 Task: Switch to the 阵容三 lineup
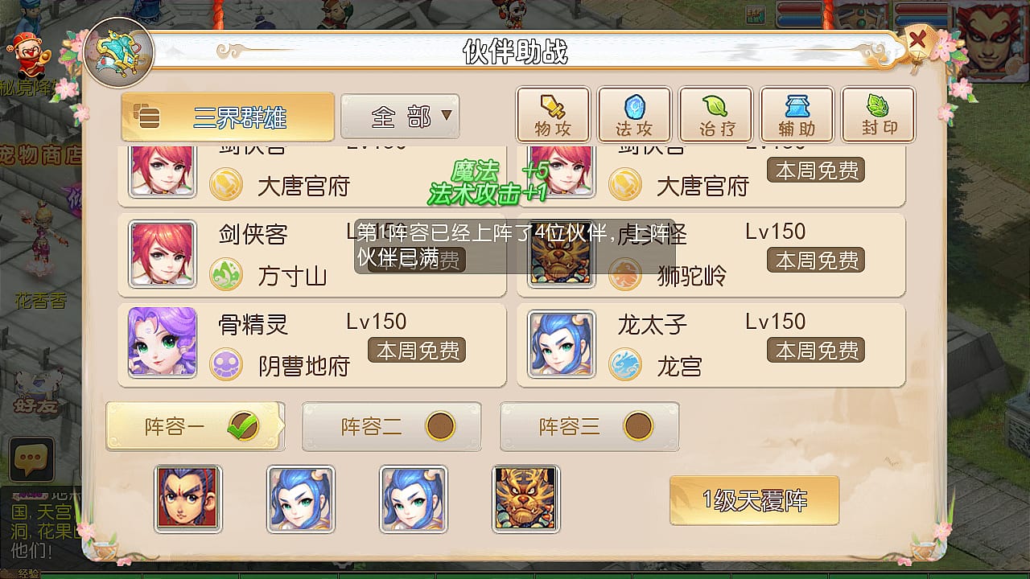coord(590,426)
